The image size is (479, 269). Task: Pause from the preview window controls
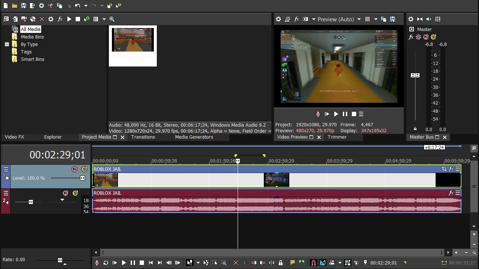pyautogui.click(x=345, y=114)
